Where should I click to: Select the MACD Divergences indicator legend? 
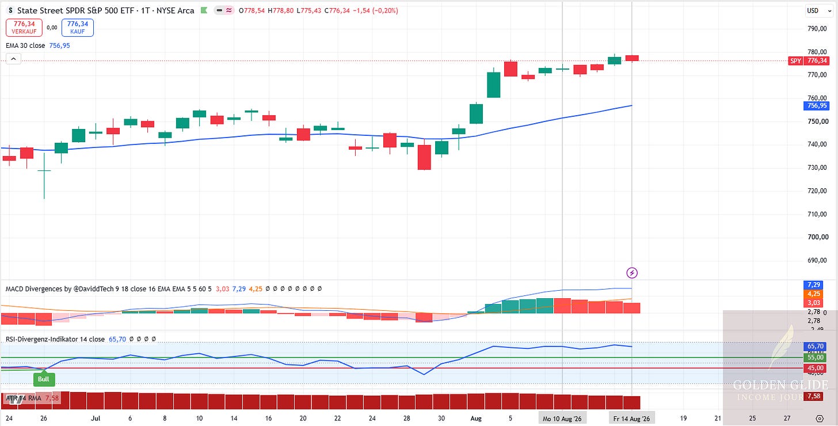click(x=108, y=288)
